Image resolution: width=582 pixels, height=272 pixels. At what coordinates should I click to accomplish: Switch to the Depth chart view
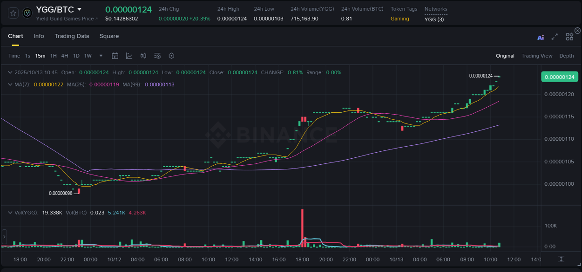point(567,56)
